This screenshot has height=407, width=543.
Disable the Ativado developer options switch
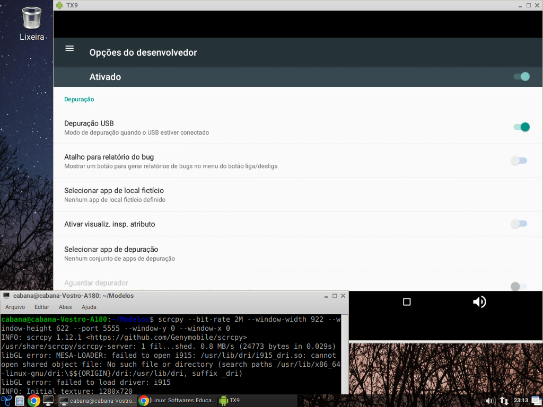pyautogui.click(x=521, y=77)
